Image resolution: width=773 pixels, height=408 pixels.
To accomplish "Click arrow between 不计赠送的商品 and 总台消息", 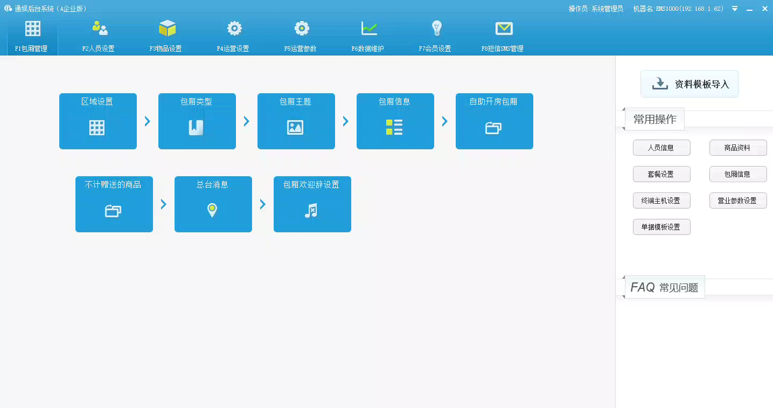I will [163, 204].
